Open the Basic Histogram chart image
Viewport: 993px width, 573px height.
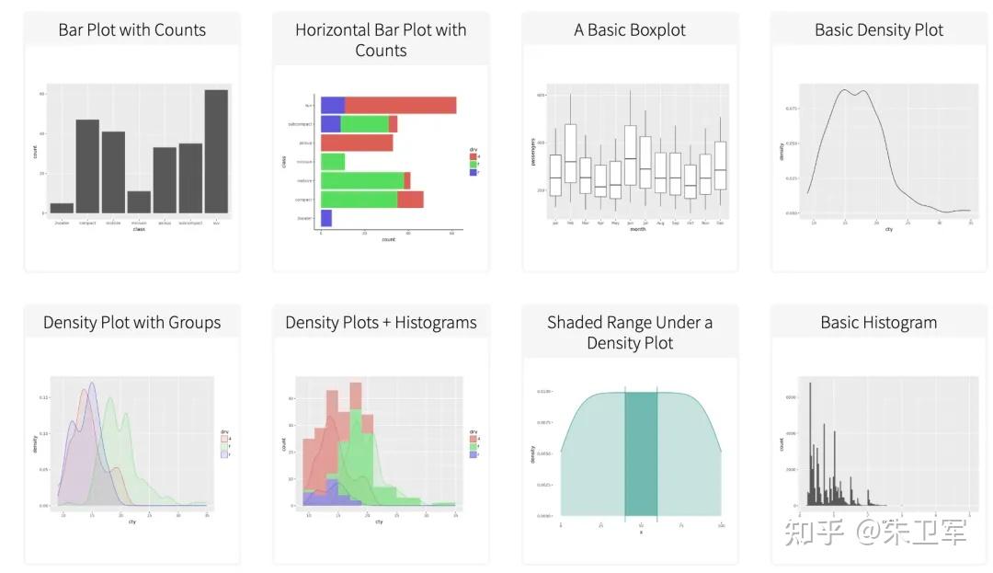tap(879, 450)
